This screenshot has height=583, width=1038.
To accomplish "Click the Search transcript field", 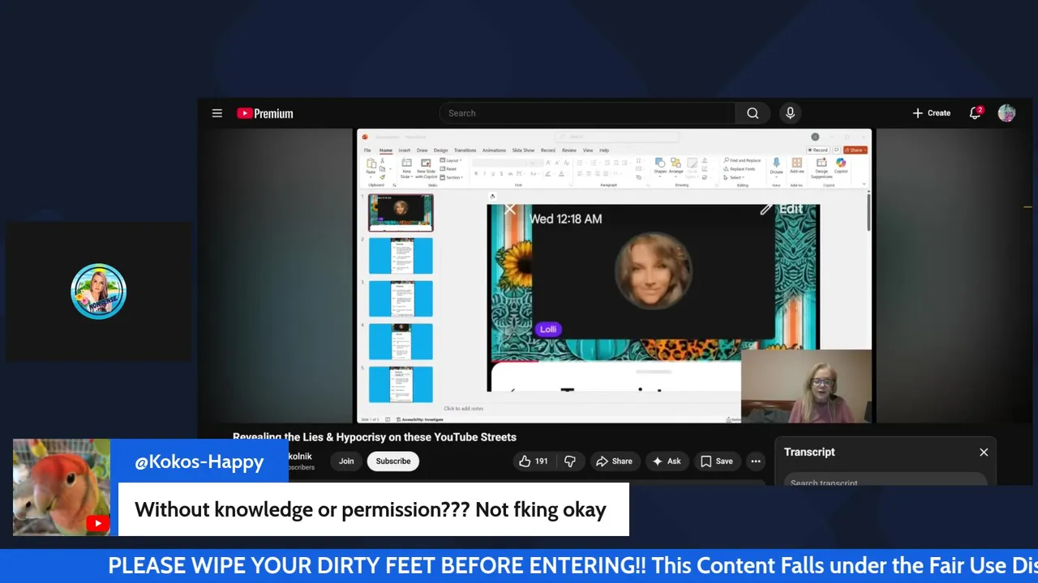I will coord(884,482).
